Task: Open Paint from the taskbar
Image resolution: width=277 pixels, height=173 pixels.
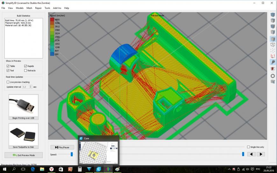Action: point(117,169)
